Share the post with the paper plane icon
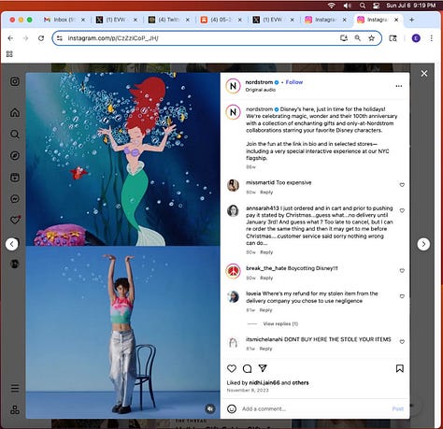Image resolution: width=443 pixels, height=429 pixels. tap(263, 368)
